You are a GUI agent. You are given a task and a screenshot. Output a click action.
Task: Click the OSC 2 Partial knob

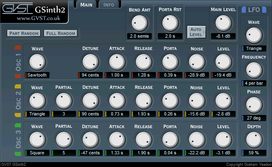point(64,101)
